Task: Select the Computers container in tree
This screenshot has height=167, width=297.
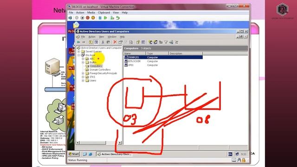Action: (x=96, y=66)
